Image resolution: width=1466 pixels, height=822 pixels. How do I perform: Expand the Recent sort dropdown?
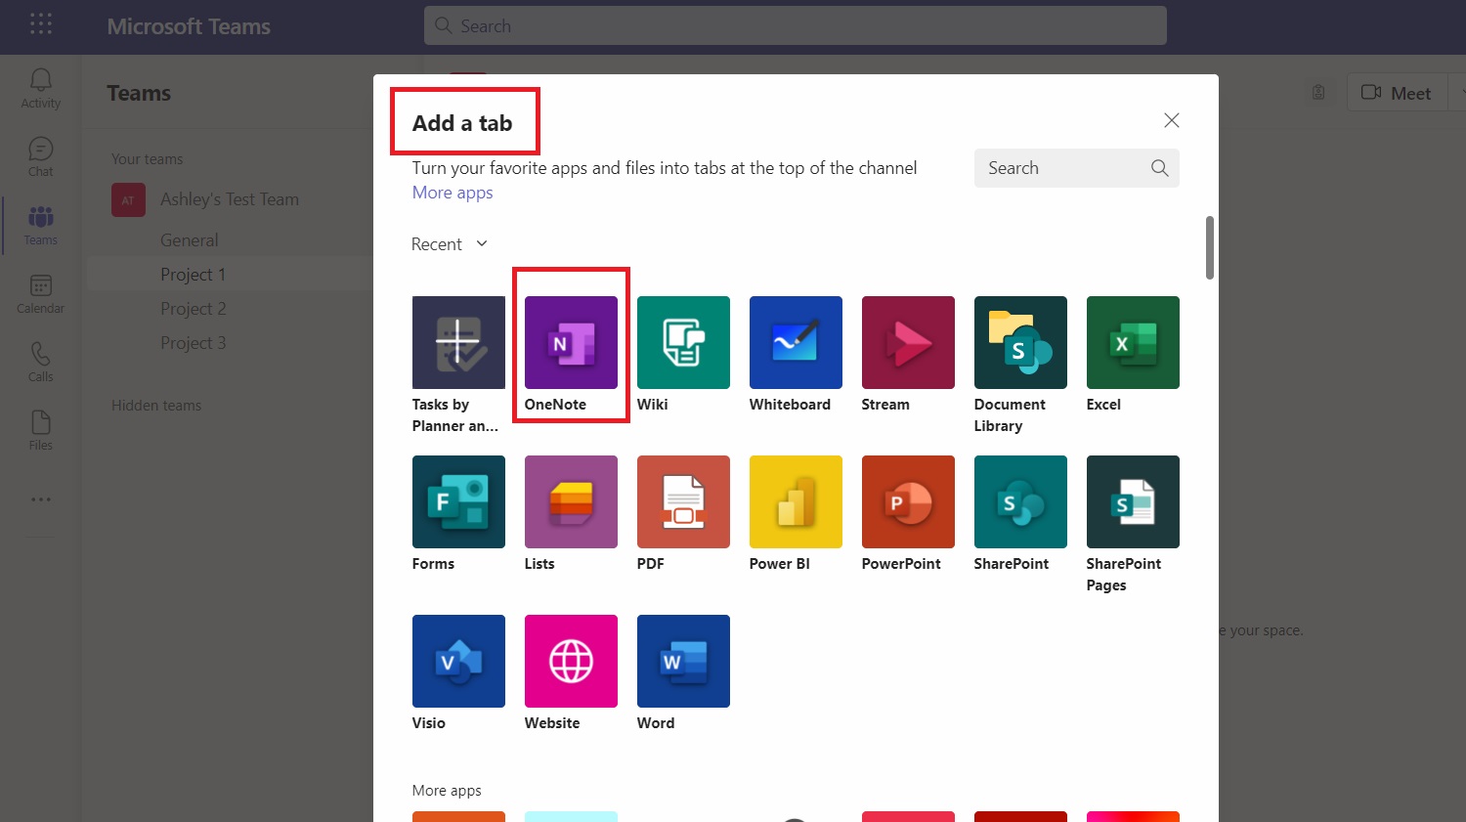click(x=450, y=244)
